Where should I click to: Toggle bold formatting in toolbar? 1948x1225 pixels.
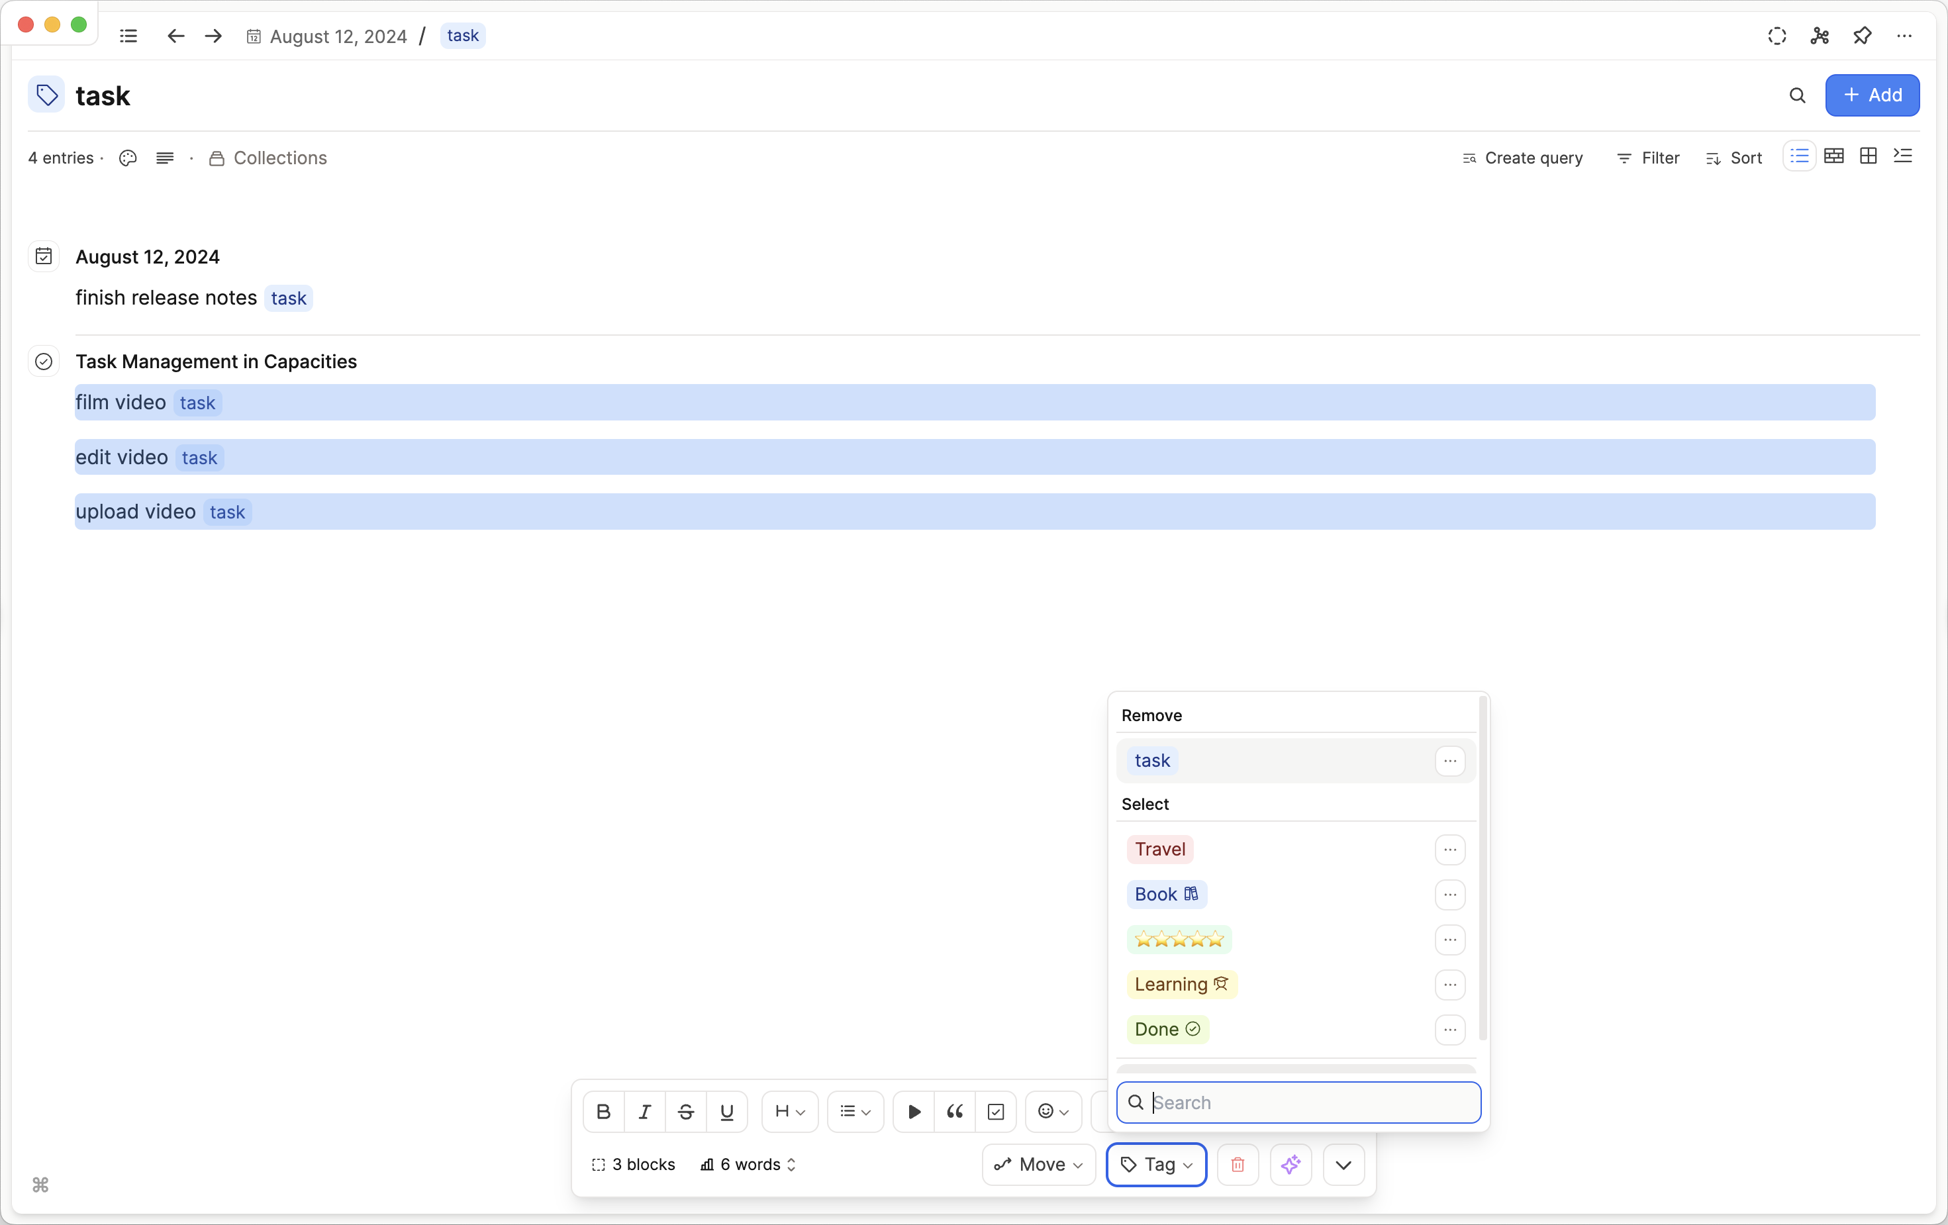pos(603,1112)
